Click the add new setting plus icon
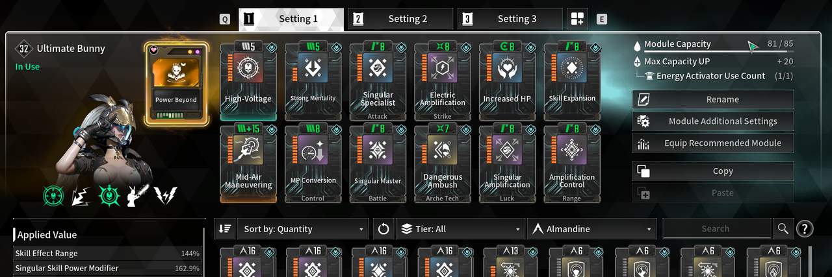This screenshot has height=277, width=832. tap(577, 19)
